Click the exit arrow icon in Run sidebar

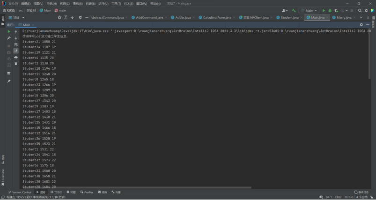(x=9, y=65)
